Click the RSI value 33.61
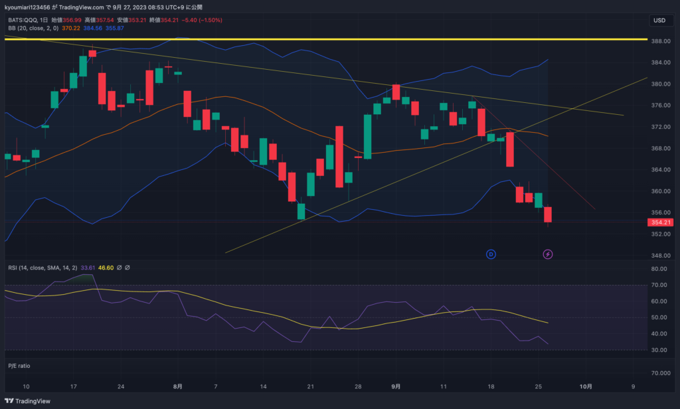This screenshot has height=409, width=680. pyautogui.click(x=88, y=268)
